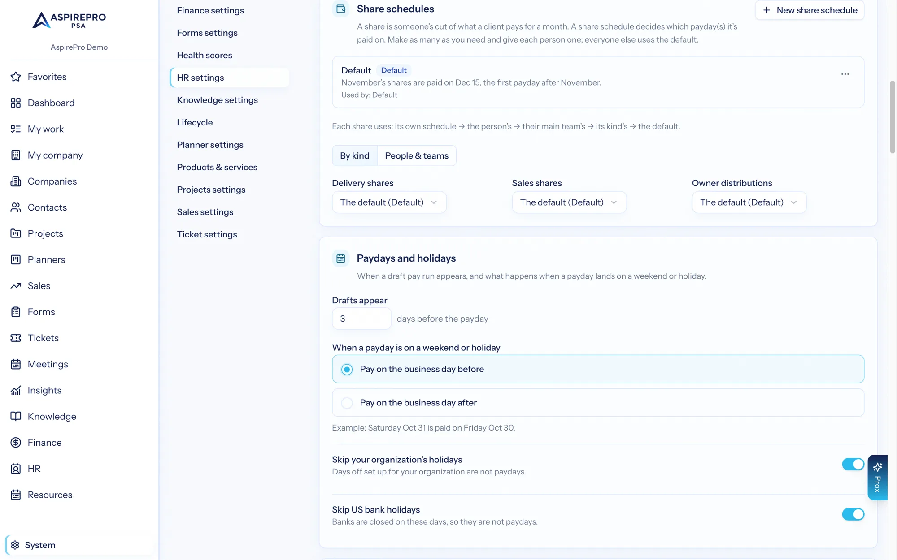
Task: Click the Tickets icon in sidebar
Action: (16, 338)
